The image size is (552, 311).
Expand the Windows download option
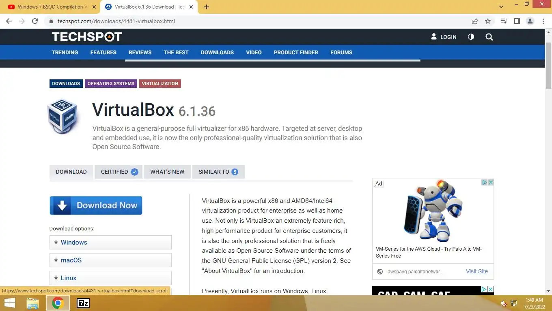(110, 243)
